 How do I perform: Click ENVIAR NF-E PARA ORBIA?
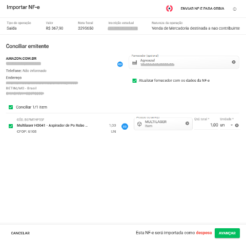[x=202, y=9]
